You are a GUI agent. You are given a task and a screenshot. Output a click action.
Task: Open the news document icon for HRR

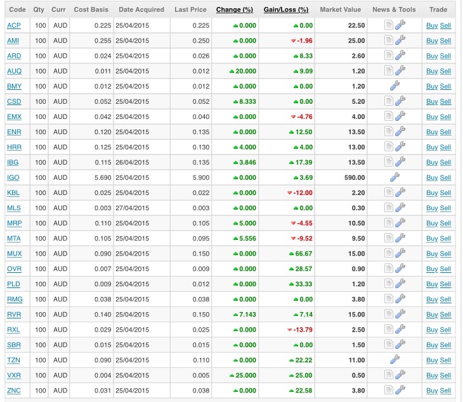[x=389, y=146]
